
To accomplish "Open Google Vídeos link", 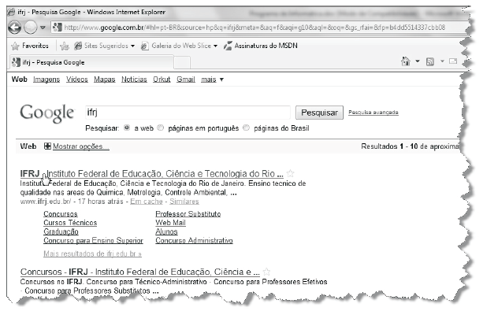I will (77, 80).
